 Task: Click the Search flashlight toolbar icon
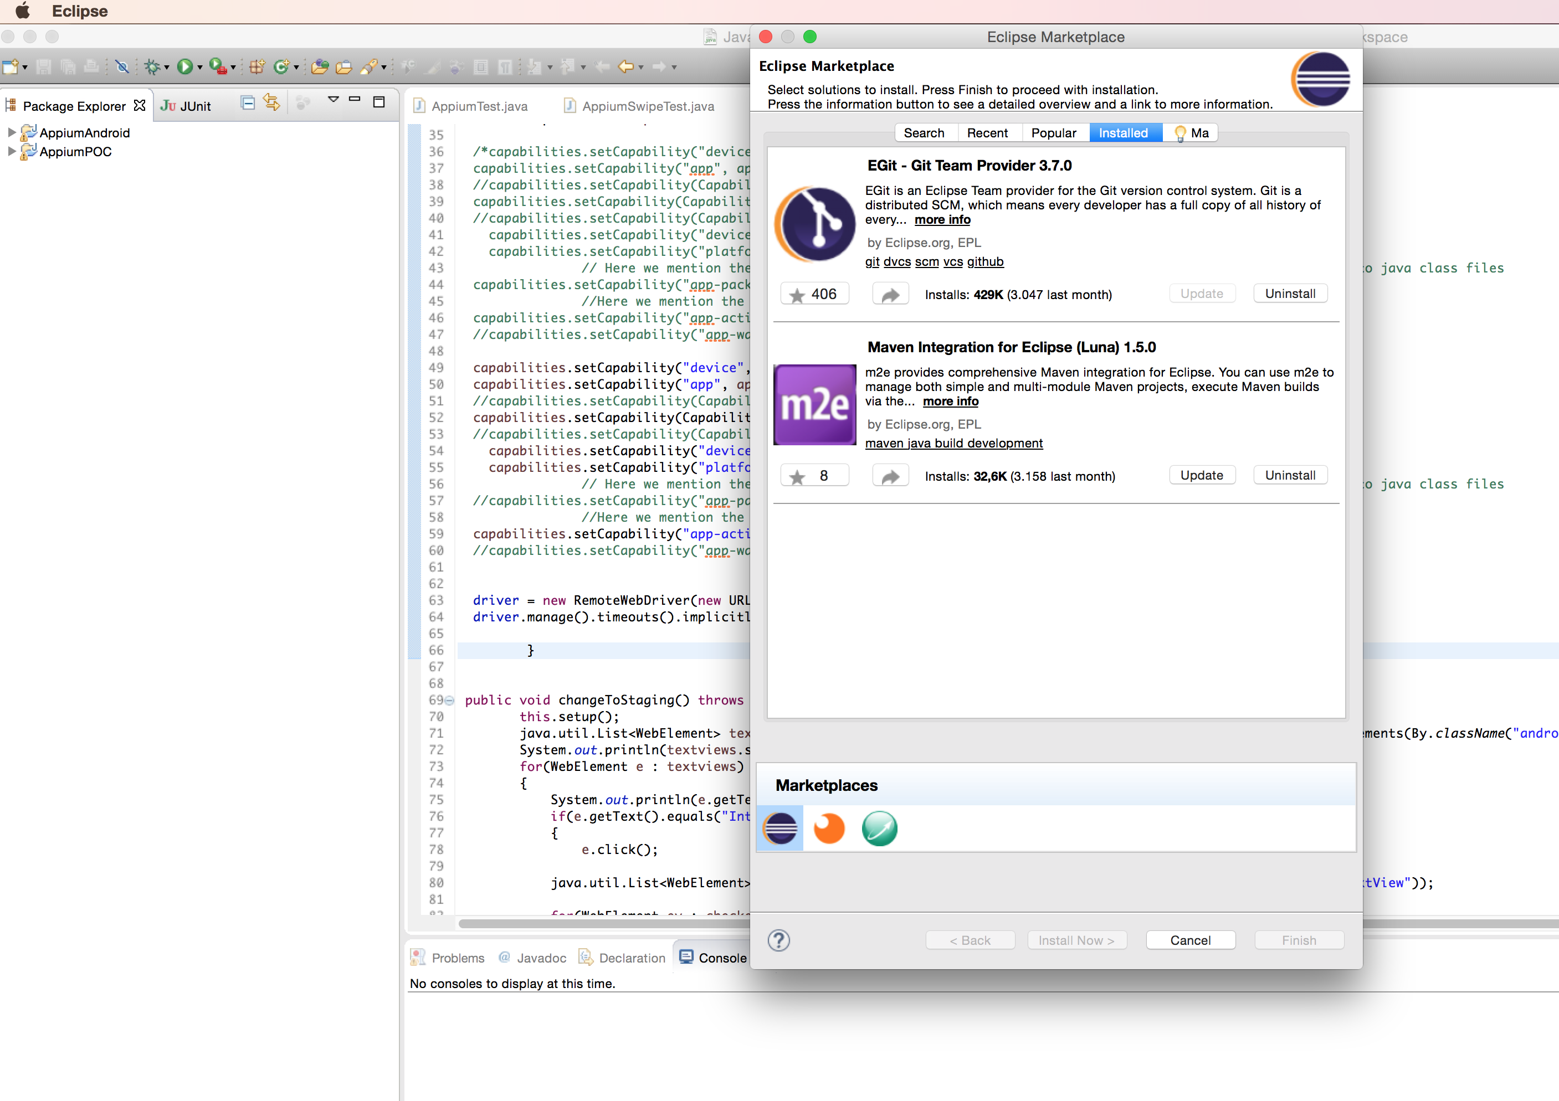[x=369, y=66]
